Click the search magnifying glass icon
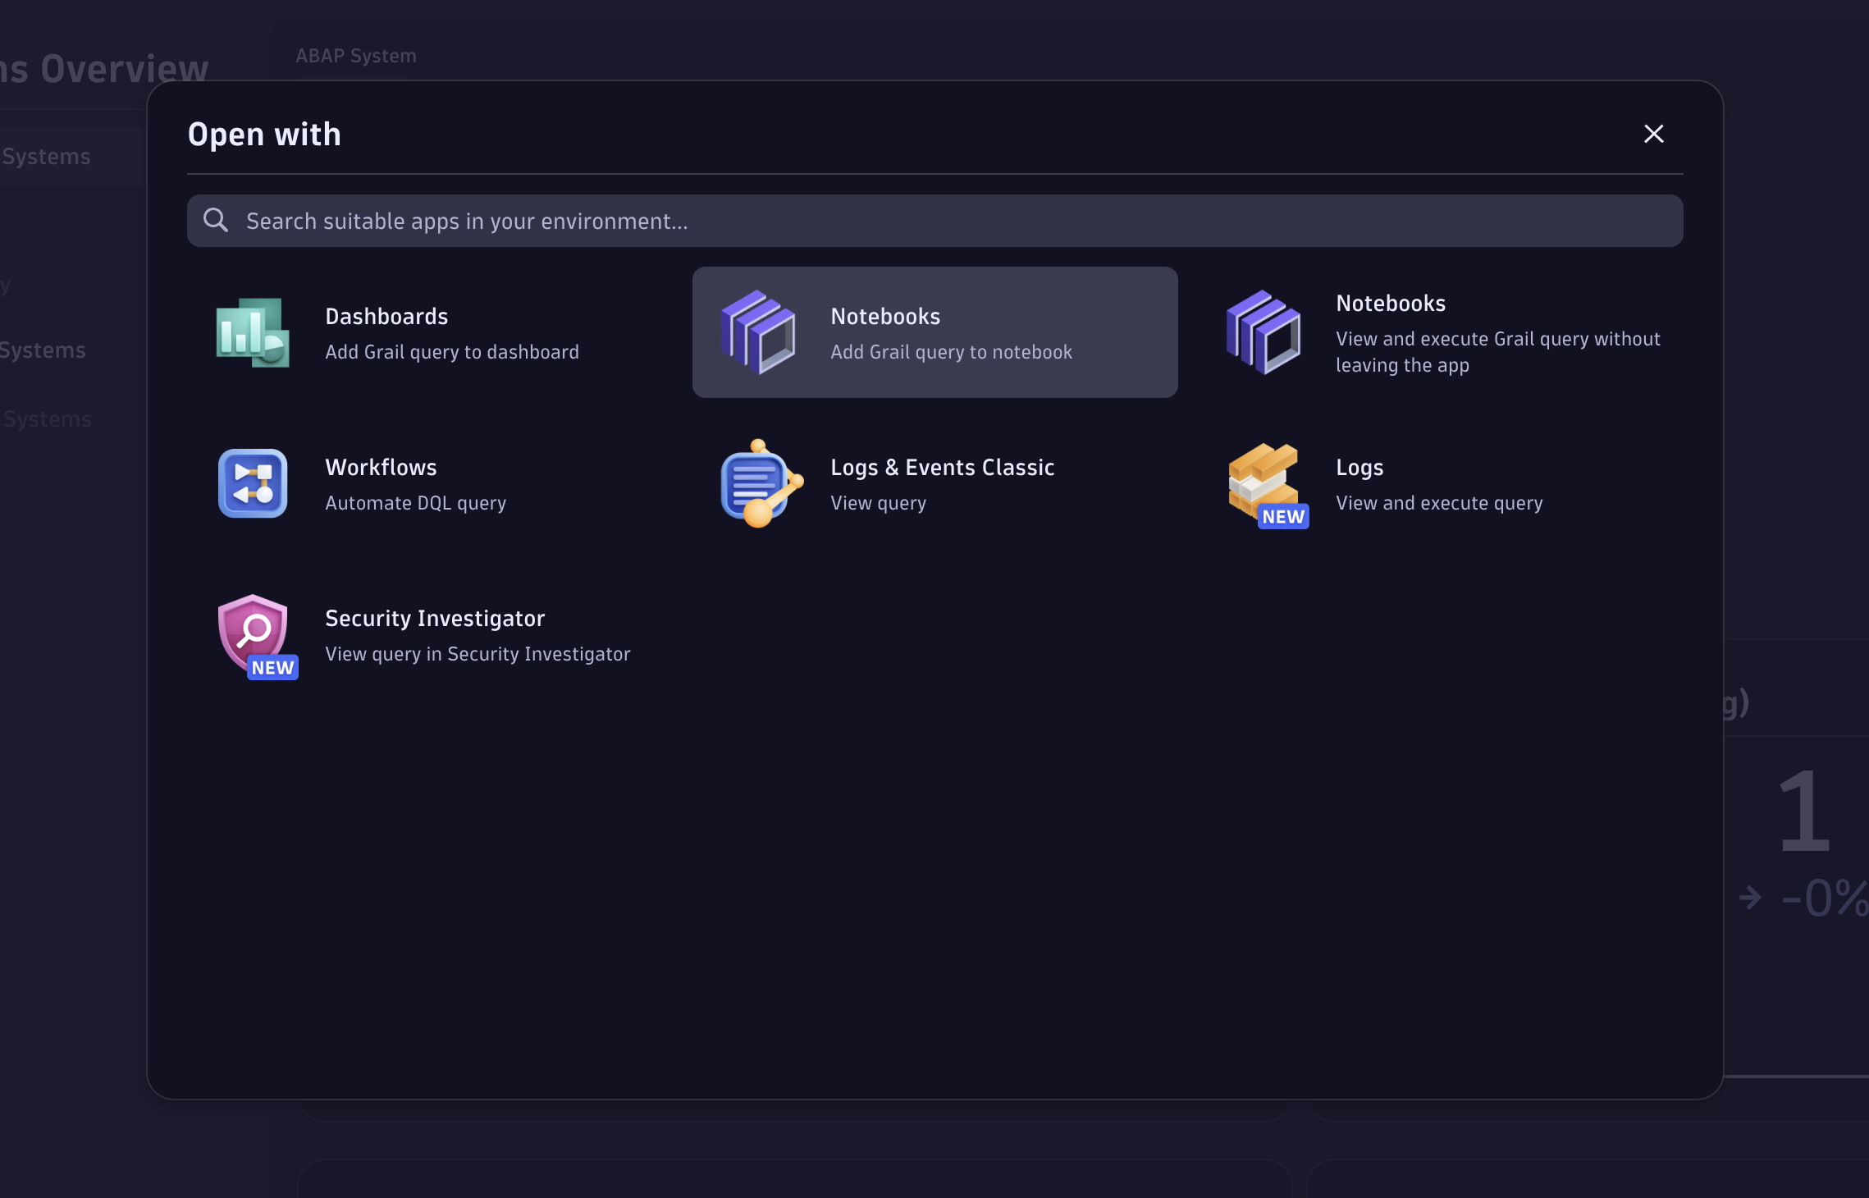 pyautogui.click(x=216, y=220)
